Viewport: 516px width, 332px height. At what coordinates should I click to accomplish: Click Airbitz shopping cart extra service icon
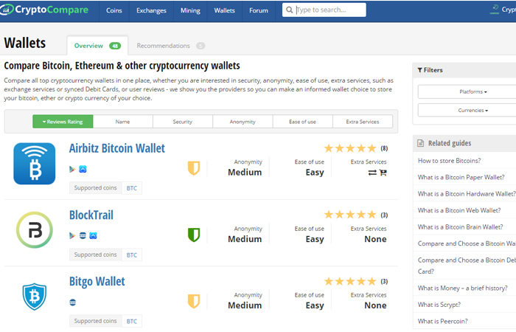pyautogui.click(x=383, y=173)
